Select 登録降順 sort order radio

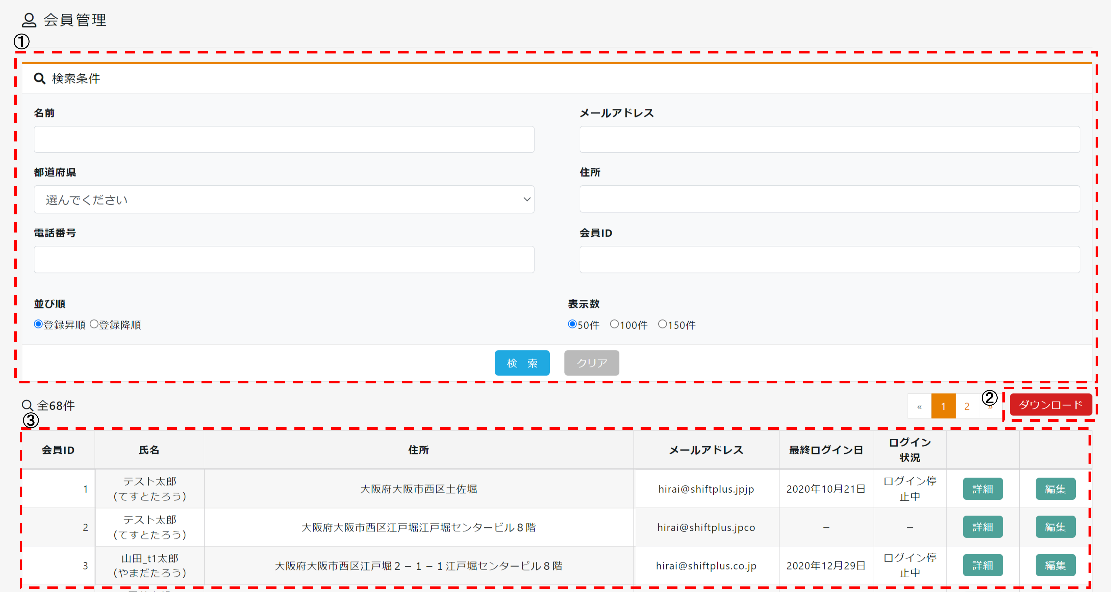pyautogui.click(x=94, y=324)
